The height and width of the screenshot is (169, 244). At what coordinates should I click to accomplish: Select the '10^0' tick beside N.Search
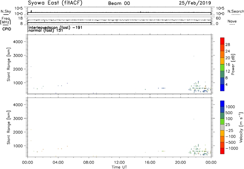pyautogui.click(x=220, y=14)
